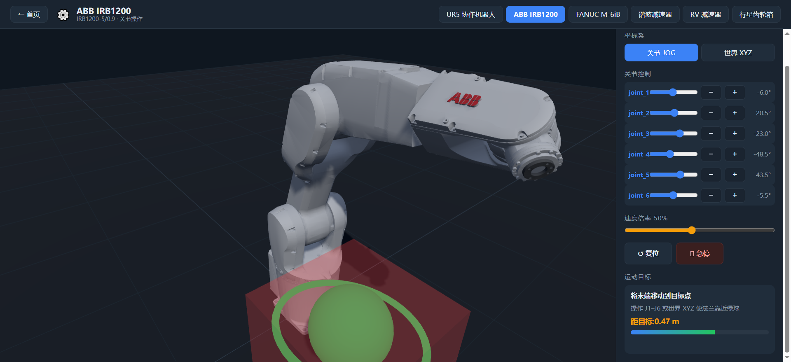Viewport: 791px width, 362px height.
Task: Click the joint_4 slider
Action: tap(673, 154)
